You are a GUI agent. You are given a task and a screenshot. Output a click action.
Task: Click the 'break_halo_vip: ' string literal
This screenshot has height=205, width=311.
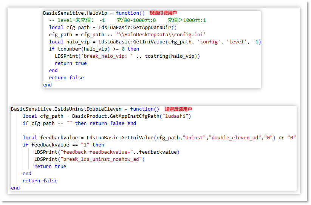108,56
